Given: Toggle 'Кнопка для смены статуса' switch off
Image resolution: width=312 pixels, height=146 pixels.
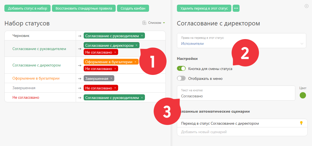Looking at the screenshot, I should (x=181, y=69).
